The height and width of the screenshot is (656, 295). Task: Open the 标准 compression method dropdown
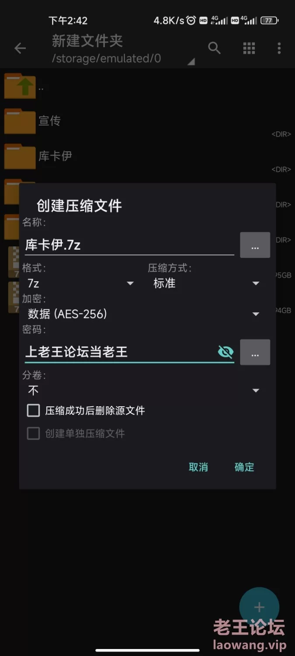(x=206, y=283)
